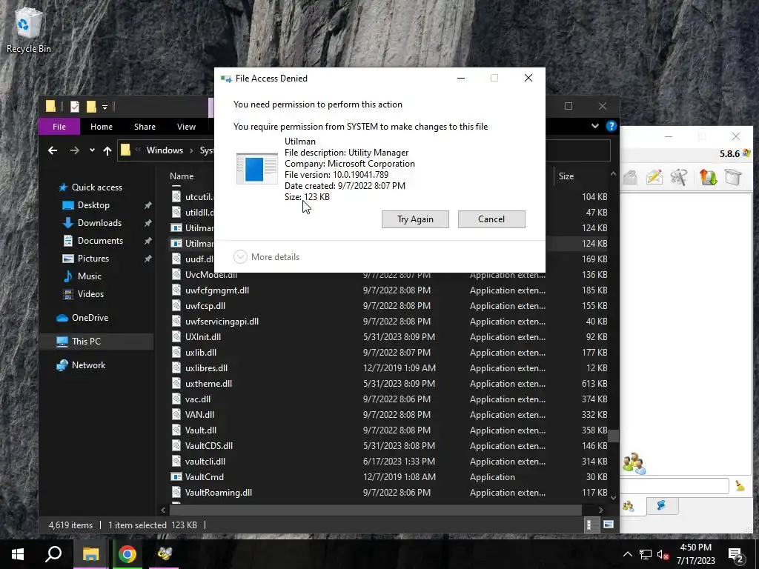Click the file list vertical scrollbar thumb

pos(614,436)
